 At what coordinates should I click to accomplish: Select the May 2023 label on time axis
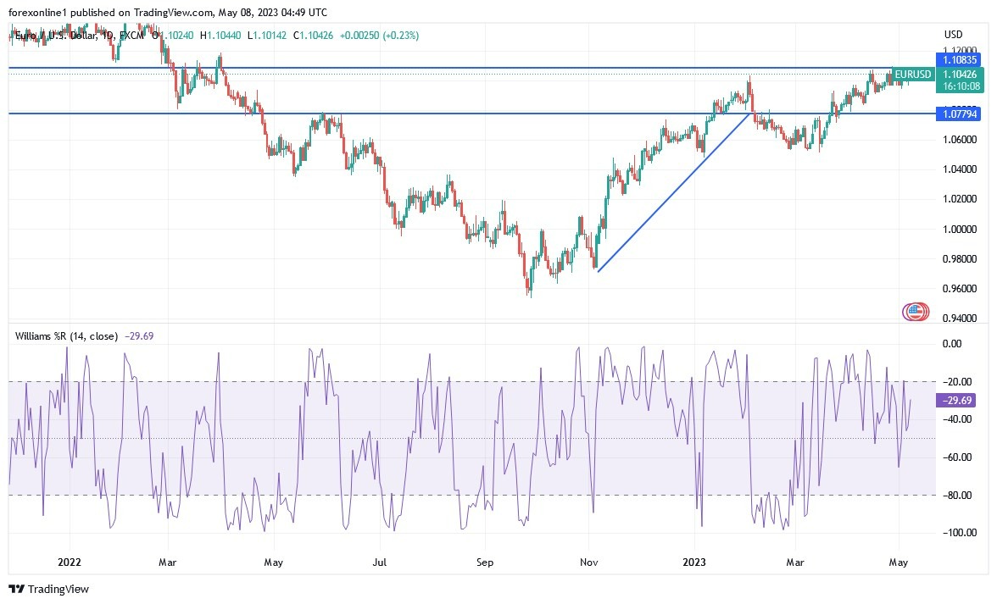click(898, 562)
